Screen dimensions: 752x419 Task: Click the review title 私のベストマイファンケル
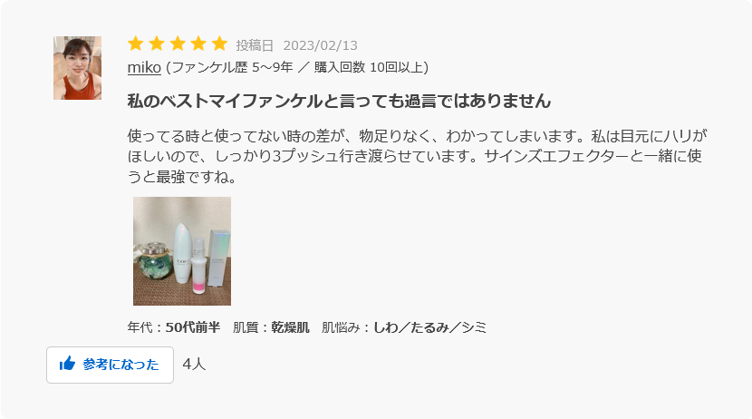pyautogui.click(x=339, y=102)
